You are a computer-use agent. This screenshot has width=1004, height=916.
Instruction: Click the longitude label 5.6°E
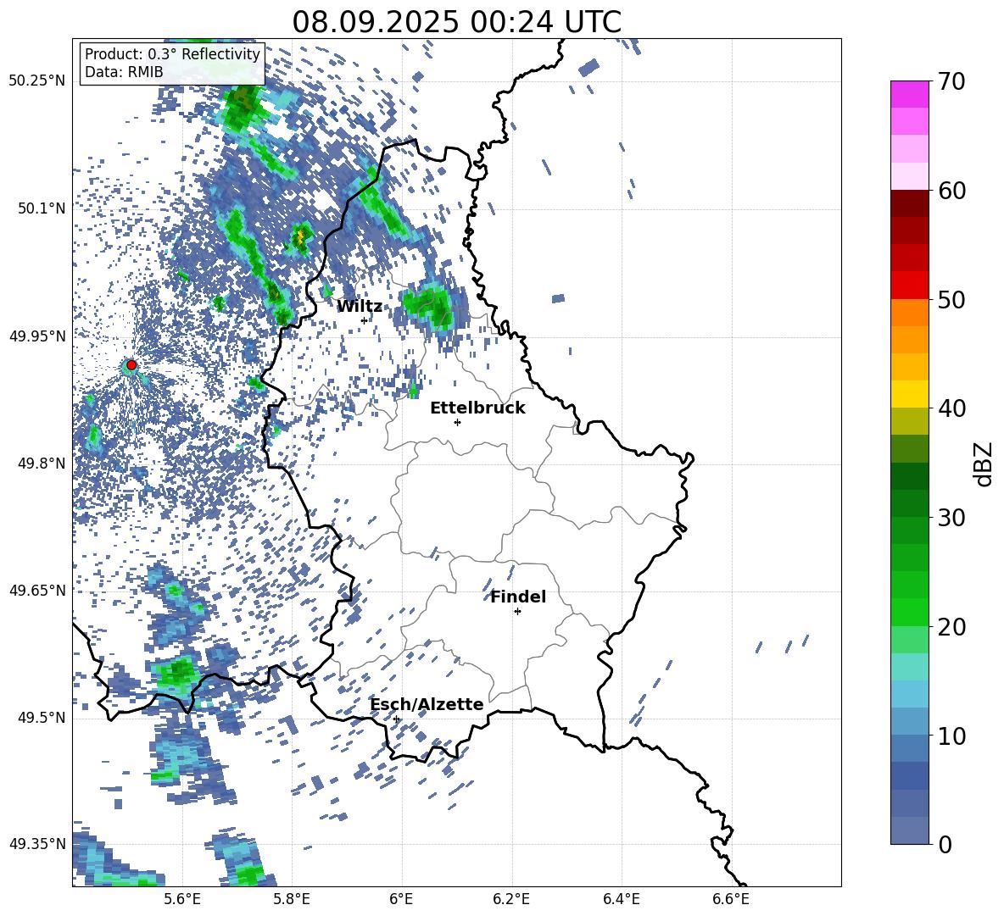182,899
